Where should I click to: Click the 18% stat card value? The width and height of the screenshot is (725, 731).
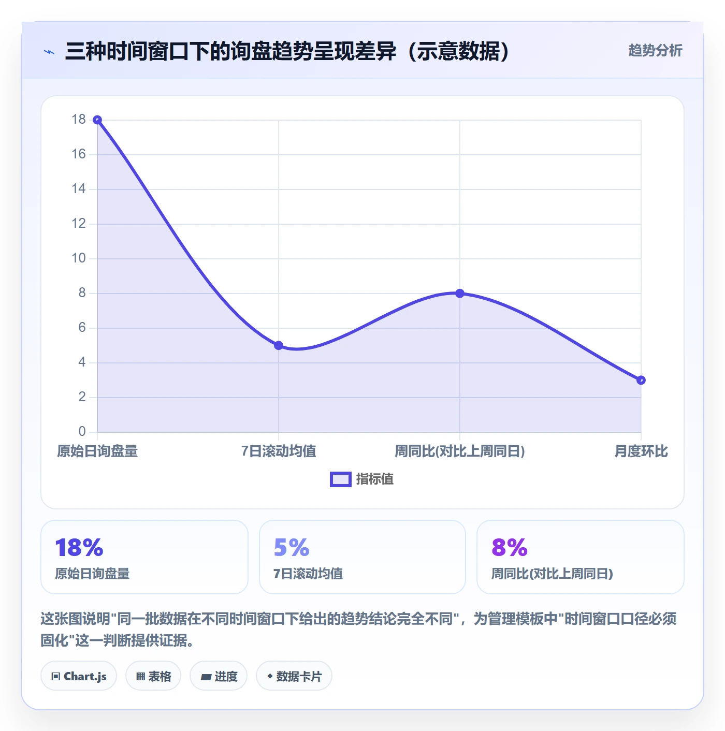coord(79,548)
